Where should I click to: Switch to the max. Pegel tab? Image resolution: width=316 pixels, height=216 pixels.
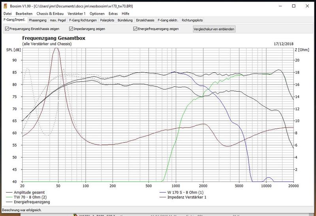[58, 20]
